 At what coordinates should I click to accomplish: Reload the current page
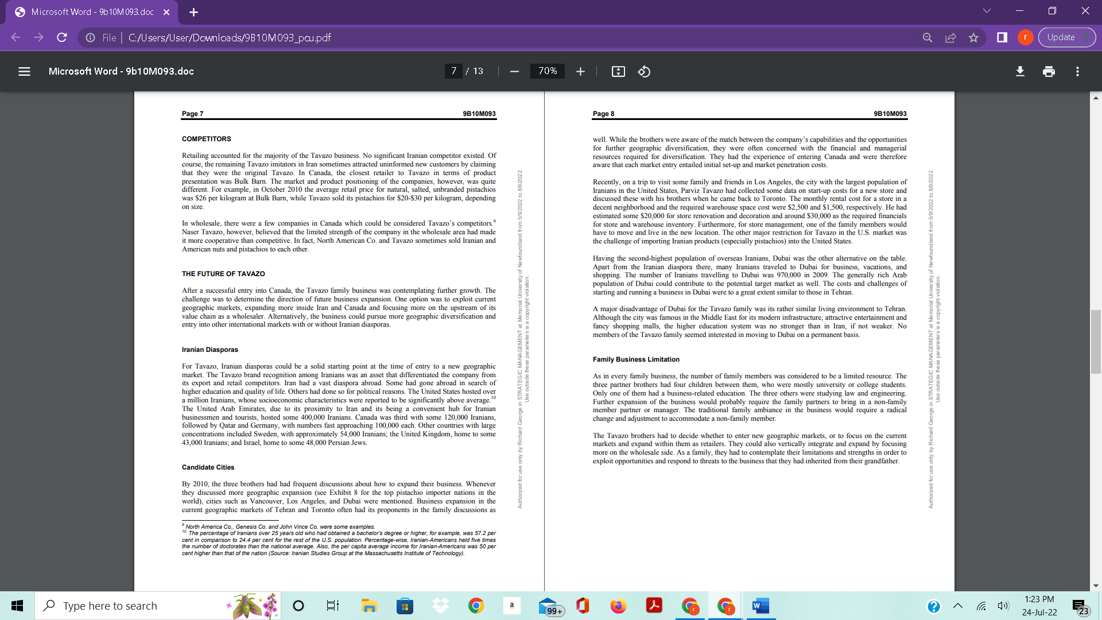tap(61, 37)
